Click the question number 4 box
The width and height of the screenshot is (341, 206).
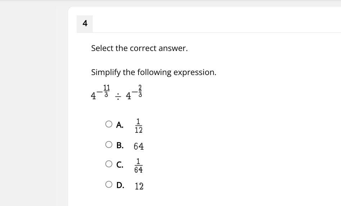(x=85, y=24)
